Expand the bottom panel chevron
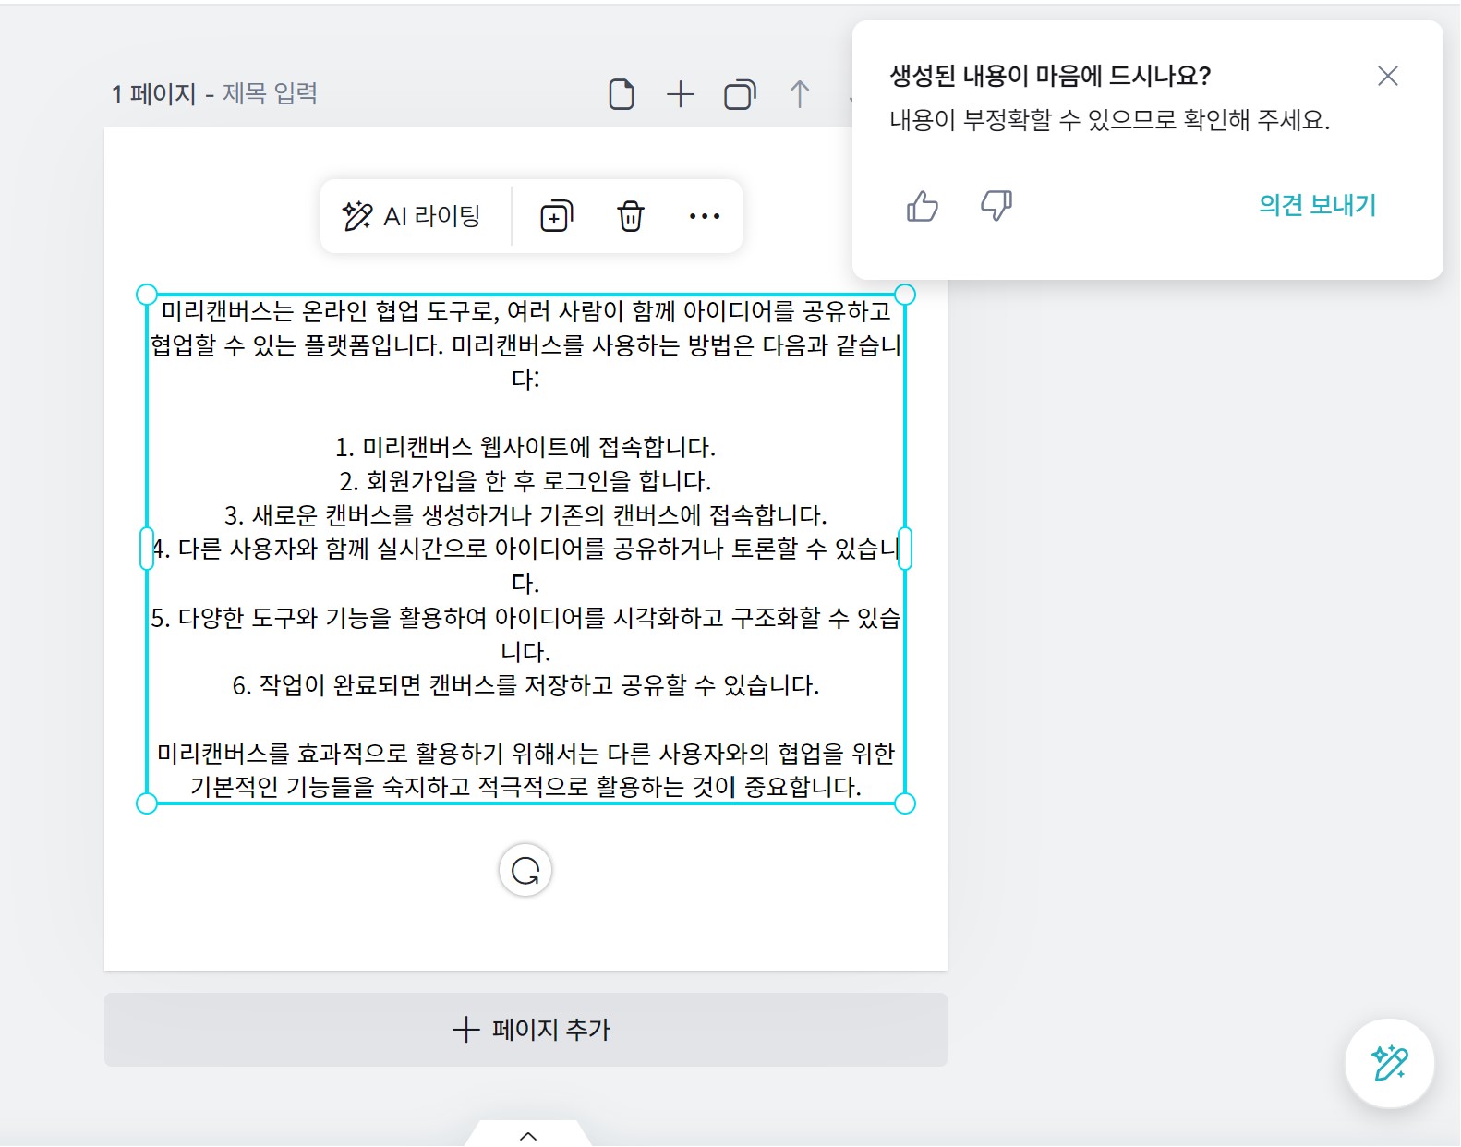 click(528, 1136)
